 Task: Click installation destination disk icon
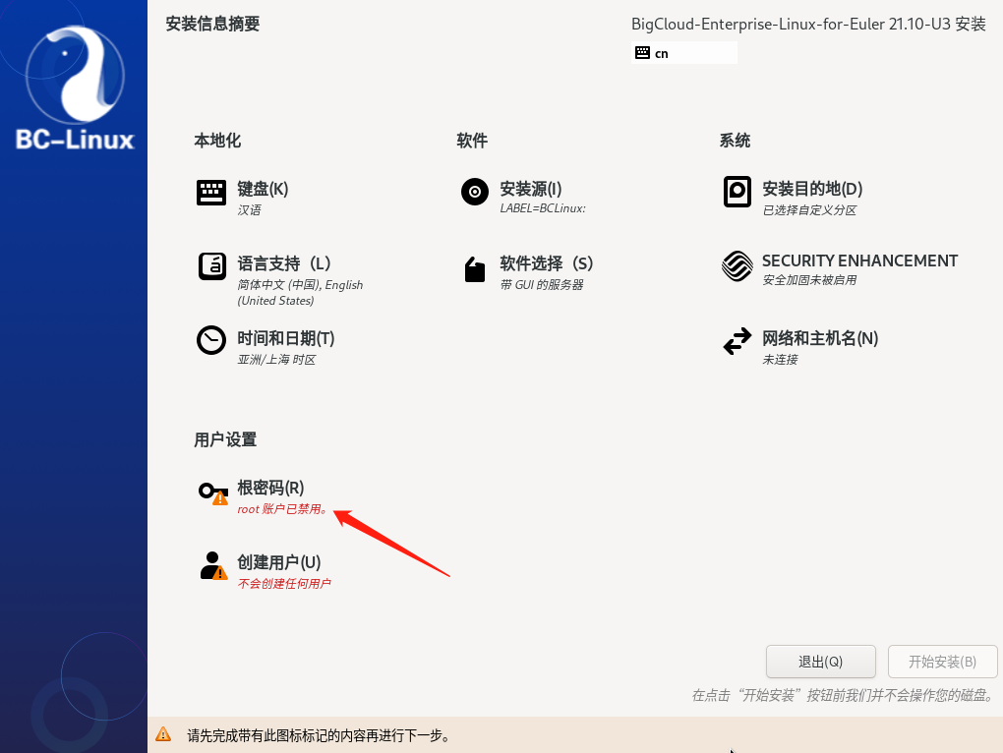pos(737,191)
